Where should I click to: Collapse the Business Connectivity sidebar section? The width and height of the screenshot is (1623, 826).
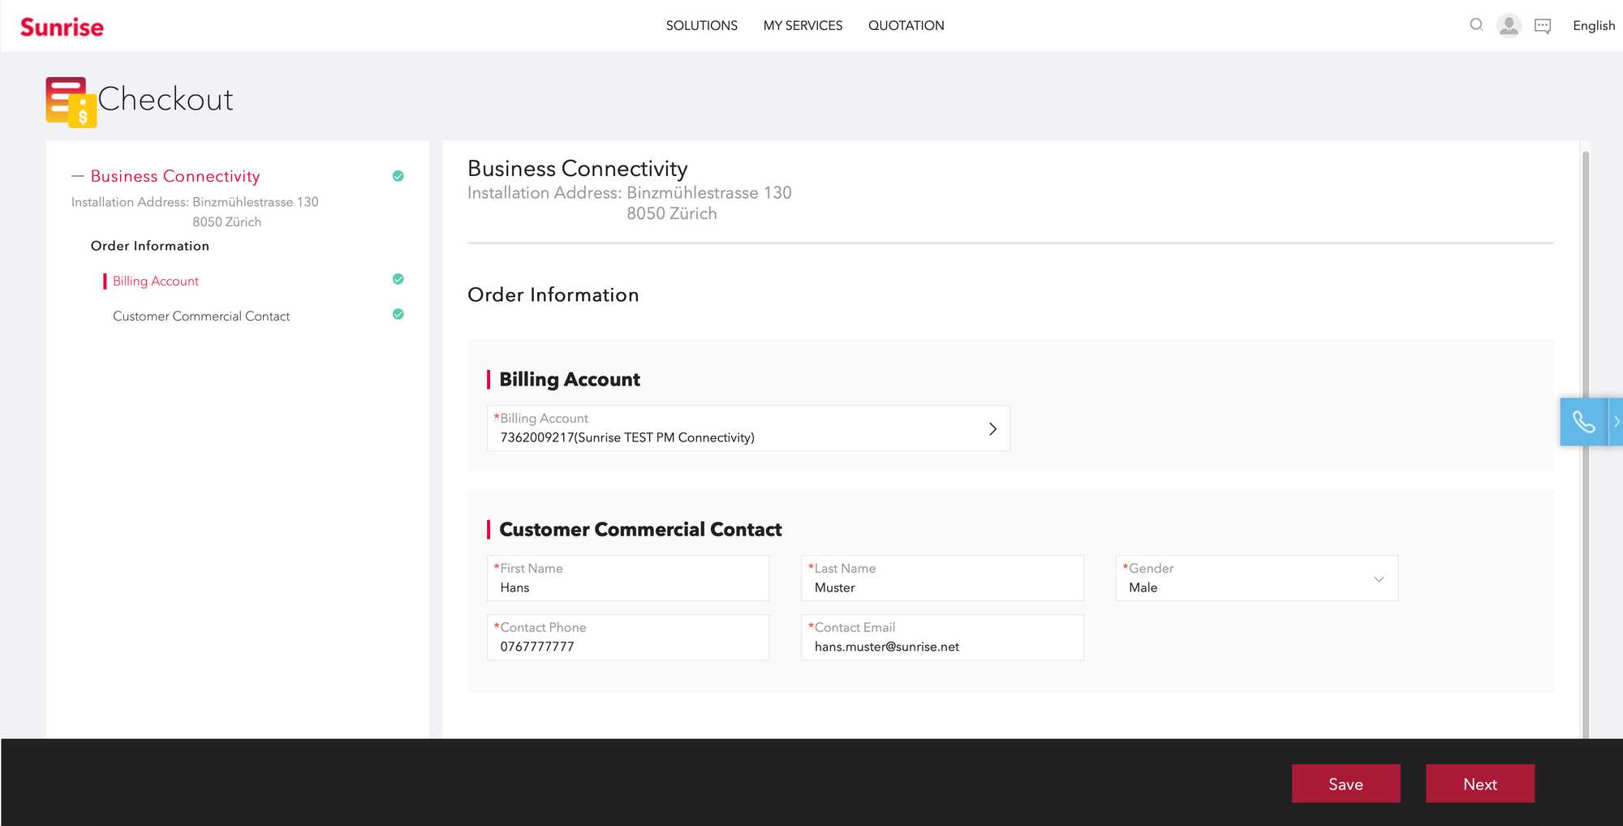(78, 176)
